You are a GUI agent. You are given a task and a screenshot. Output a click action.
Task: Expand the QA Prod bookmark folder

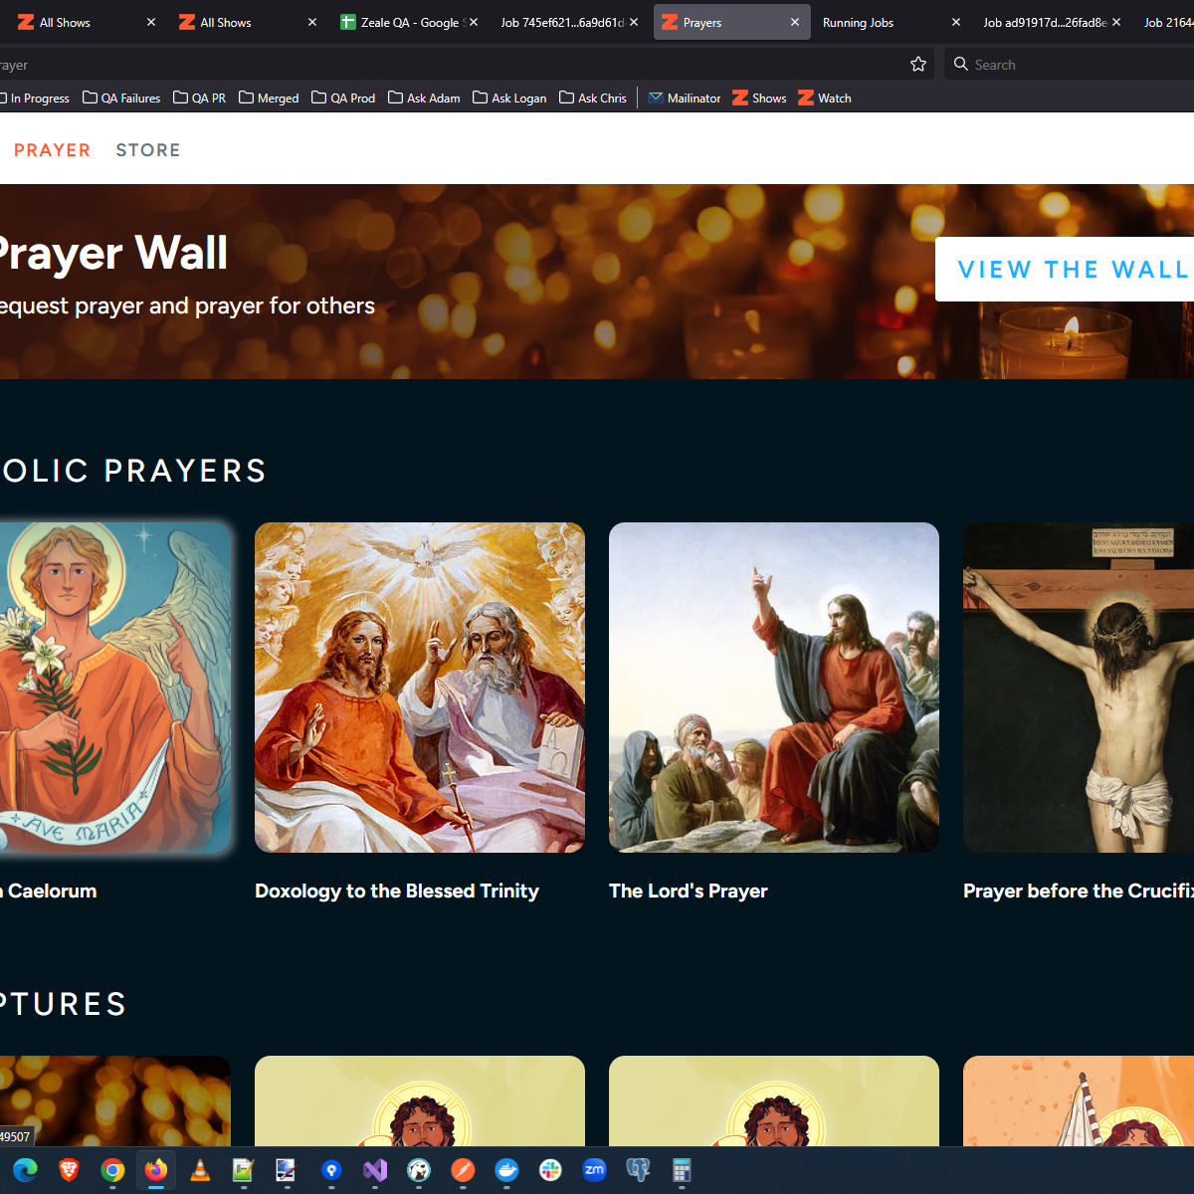click(x=343, y=99)
